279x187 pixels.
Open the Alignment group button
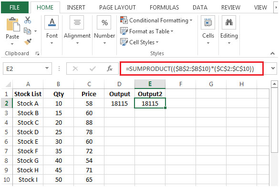click(x=77, y=22)
